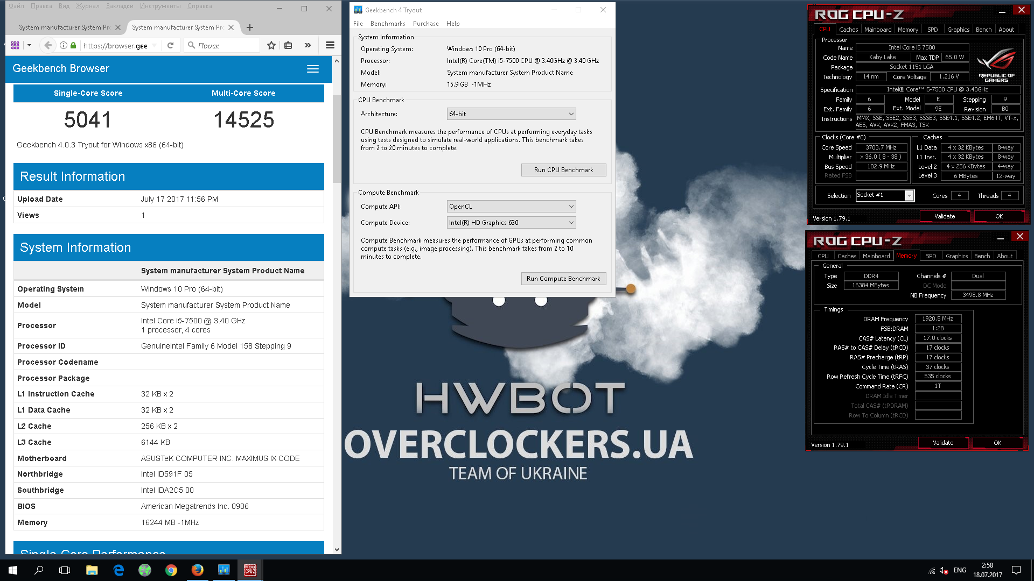The height and width of the screenshot is (581, 1034).
Task: Open Firefox Журнал menu
Action: [87, 6]
